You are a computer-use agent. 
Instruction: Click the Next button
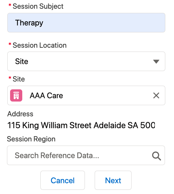(x=113, y=180)
